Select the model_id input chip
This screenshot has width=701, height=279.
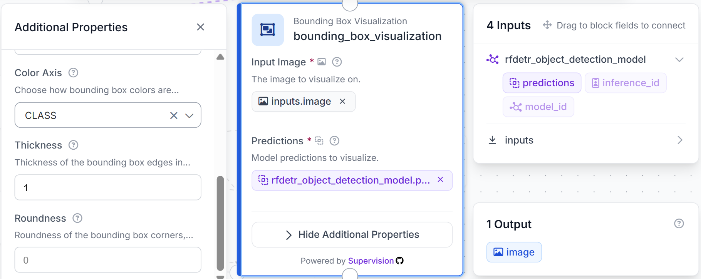tap(538, 107)
